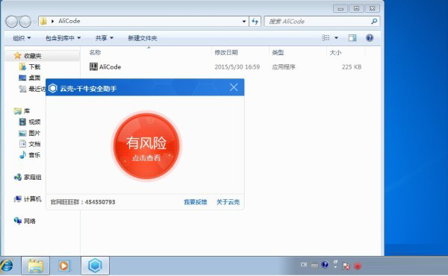Image resolution: width=448 pixels, height=276 pixels.
Task: Click the keyboard icon in system tray
Action: 314,266
